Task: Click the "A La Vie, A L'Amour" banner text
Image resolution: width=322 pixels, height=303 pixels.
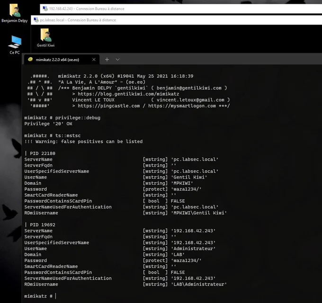Action: click(x=89, y=82)
